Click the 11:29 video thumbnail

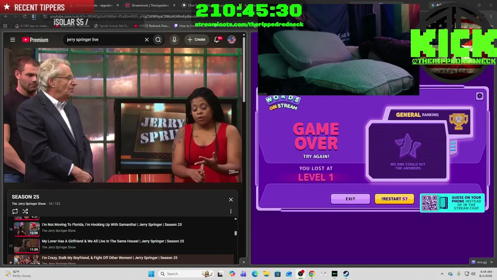pos(27,245)
